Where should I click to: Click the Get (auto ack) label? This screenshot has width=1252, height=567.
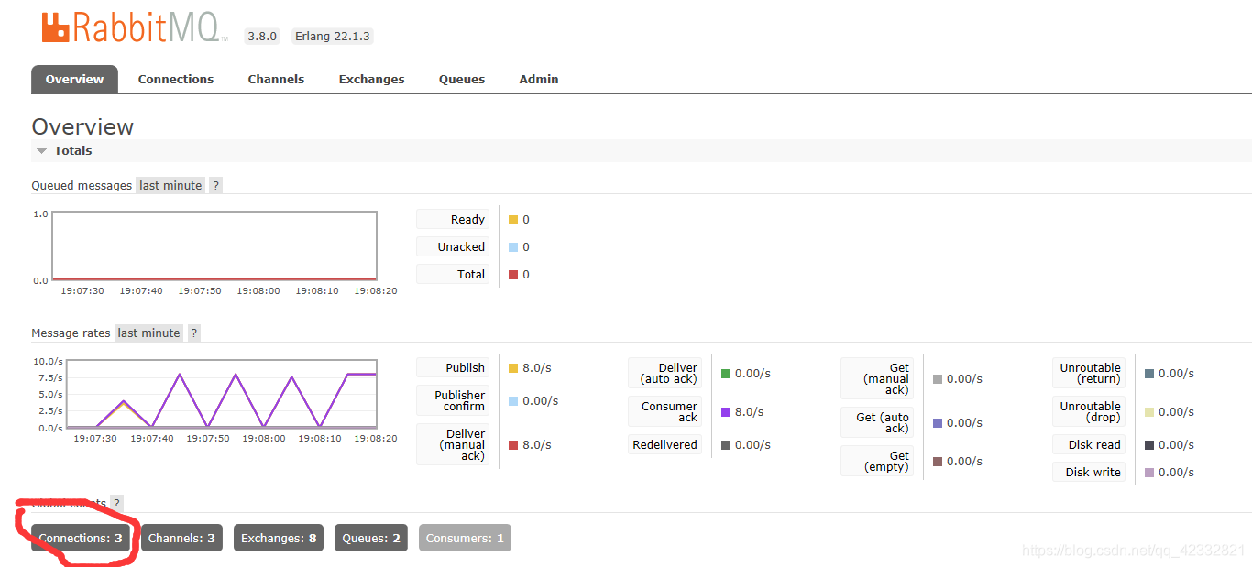coord(877,422)
